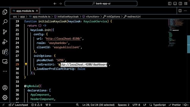Click Launchpad in the status bar
Viewport: 190px width, 107px height.
coord(18,105)
